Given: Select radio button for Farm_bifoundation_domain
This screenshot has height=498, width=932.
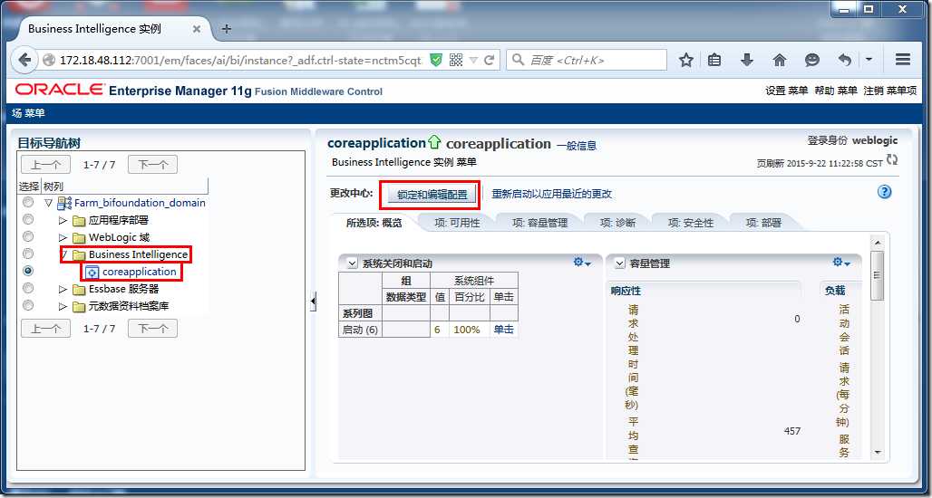Looking at the screenshot, I should click(27, 203).
